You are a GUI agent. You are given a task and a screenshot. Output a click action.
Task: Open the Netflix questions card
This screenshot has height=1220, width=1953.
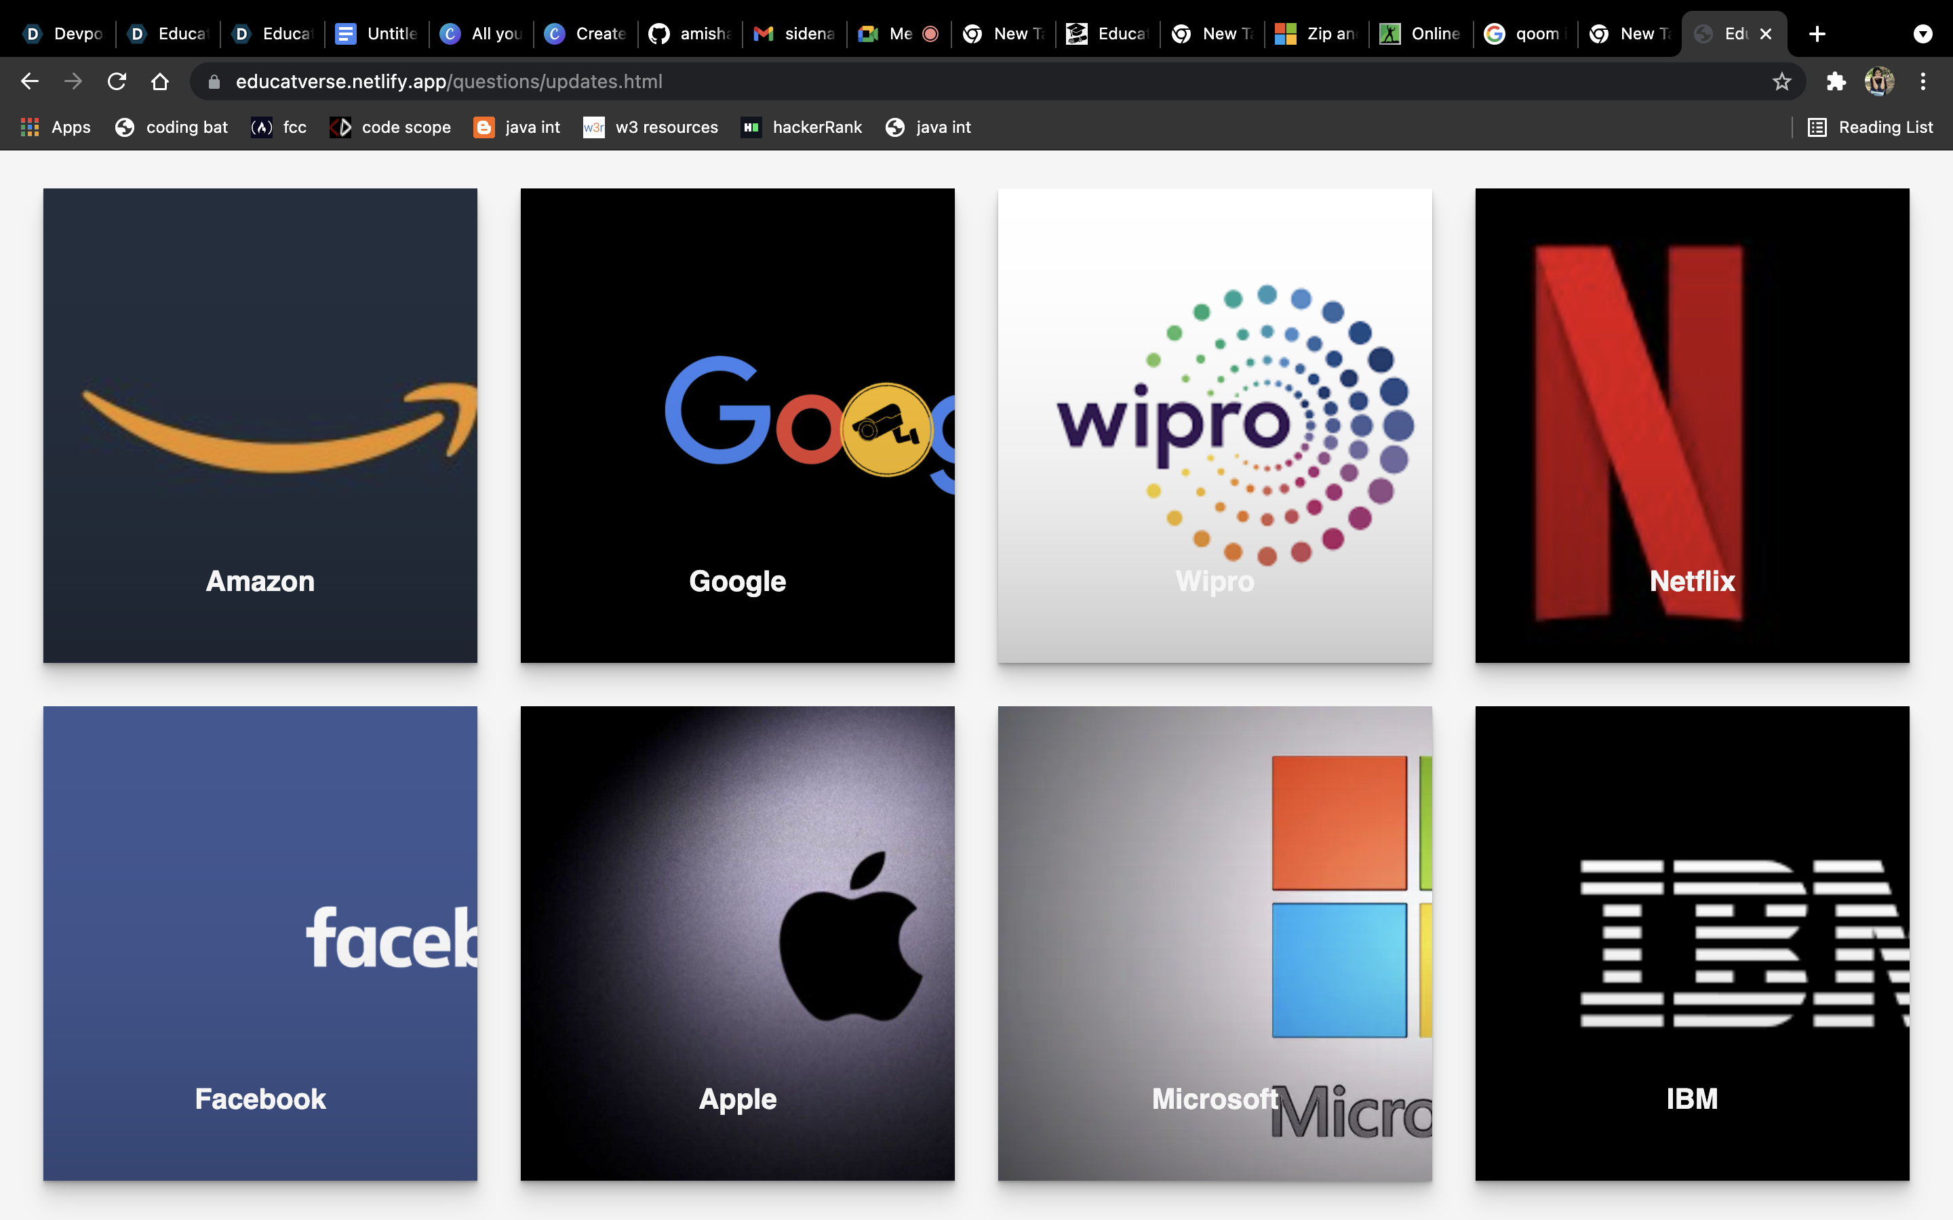(1691, 425)
